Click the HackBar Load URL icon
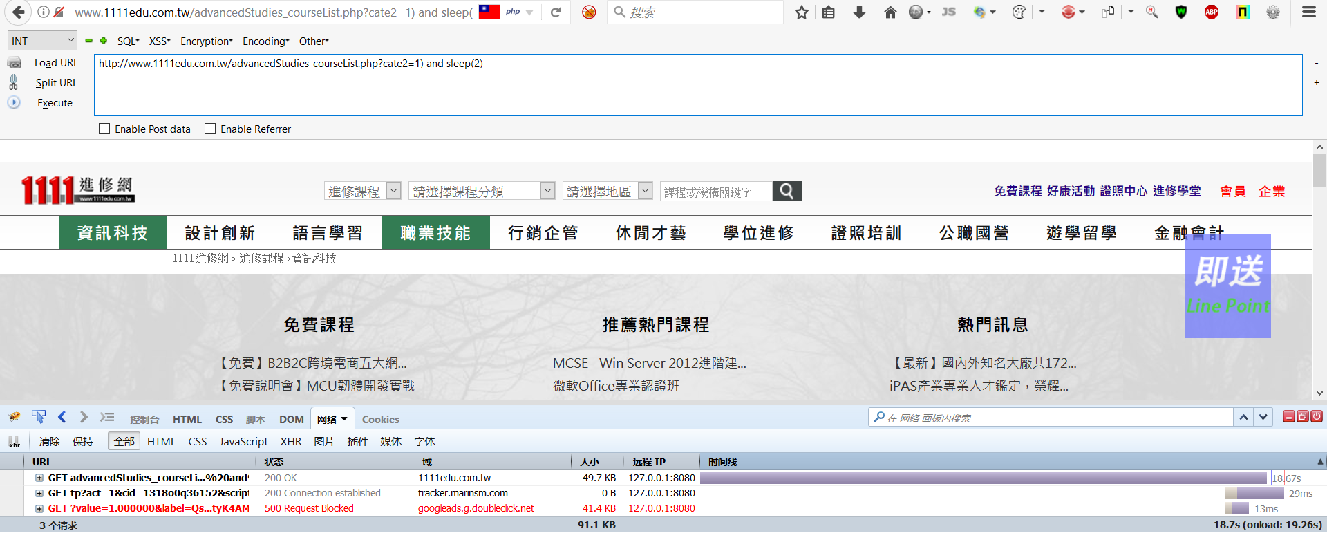 click(x=14, y=63)
